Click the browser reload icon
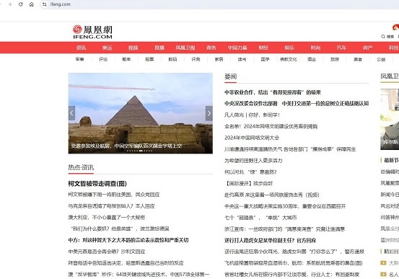The width and height of the screenshot is (399, 279). pyautogui.click(x=21, y=4)
